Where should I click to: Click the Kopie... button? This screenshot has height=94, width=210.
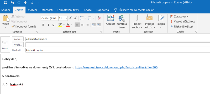point(18,45)
